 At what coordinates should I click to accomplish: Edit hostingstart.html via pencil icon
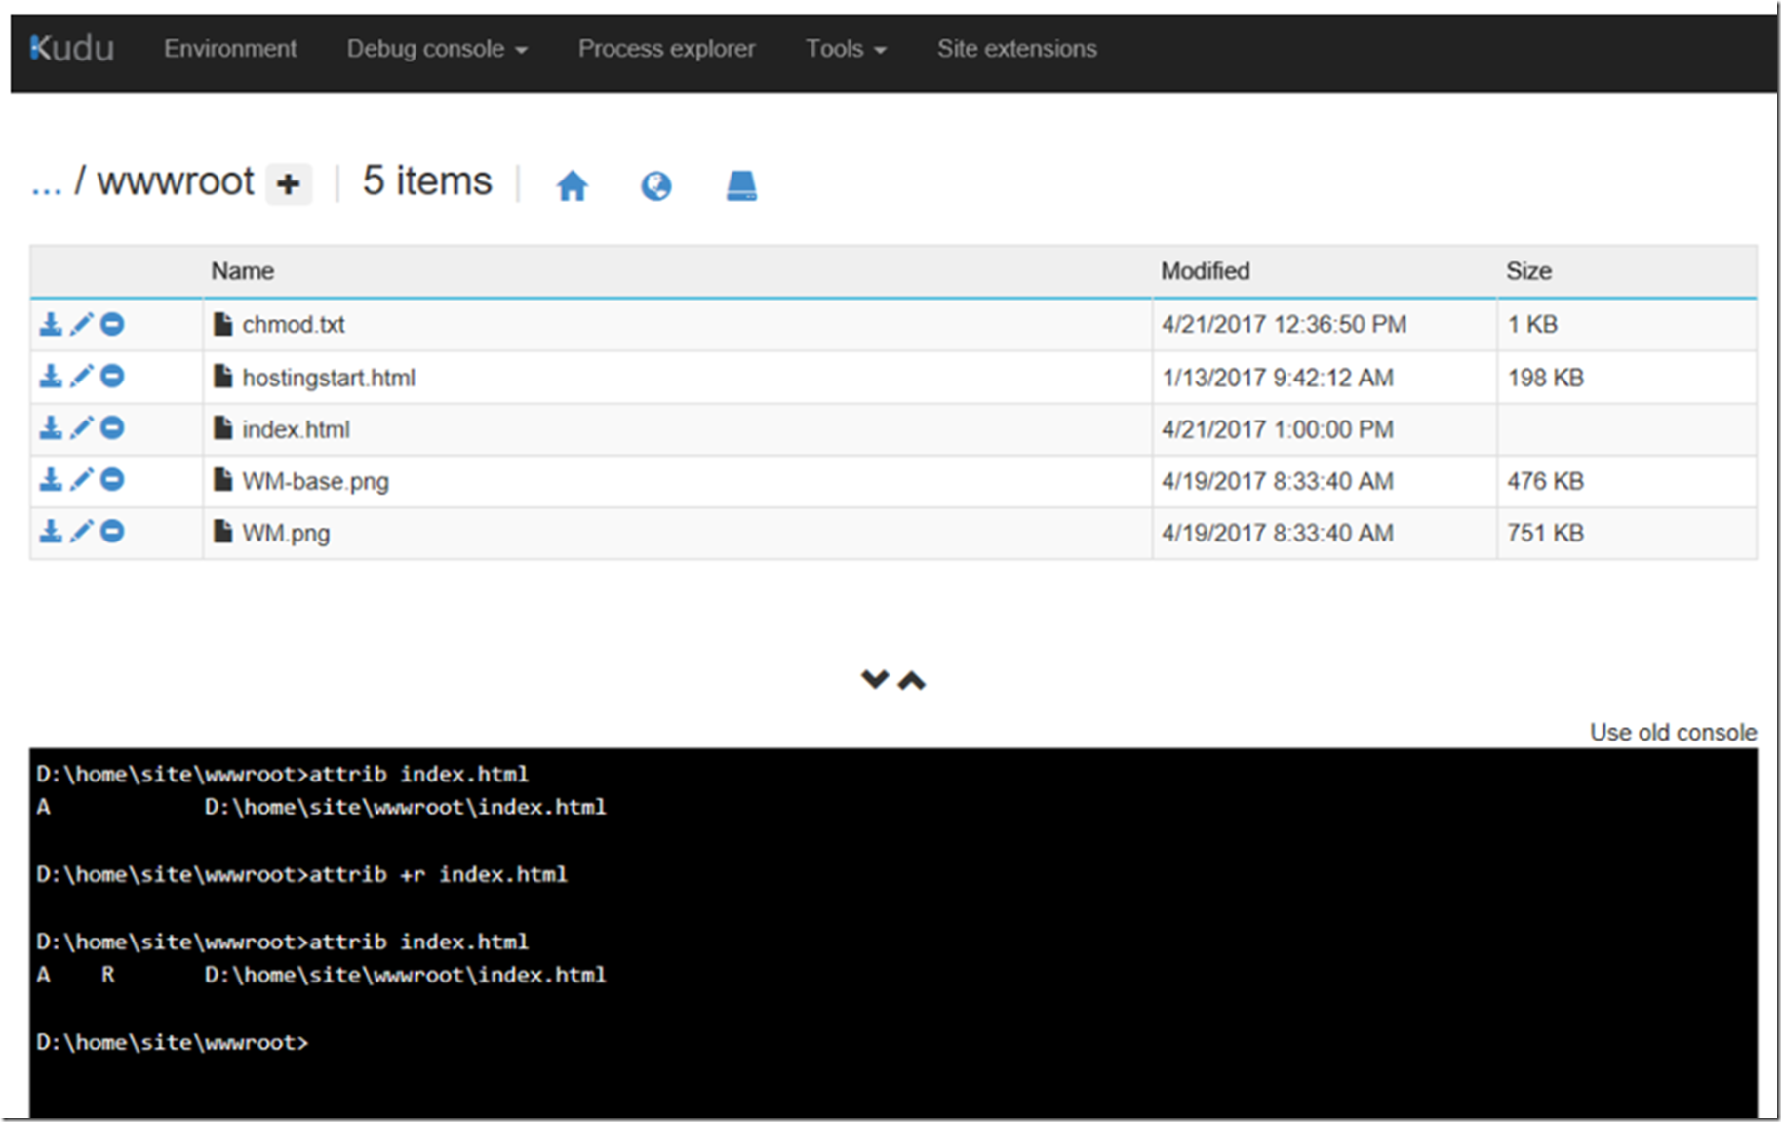pos(82,376)
